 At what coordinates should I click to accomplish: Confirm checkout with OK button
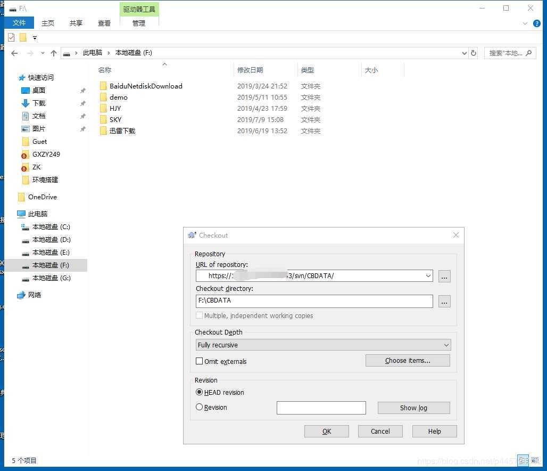(x=327, y=431)
